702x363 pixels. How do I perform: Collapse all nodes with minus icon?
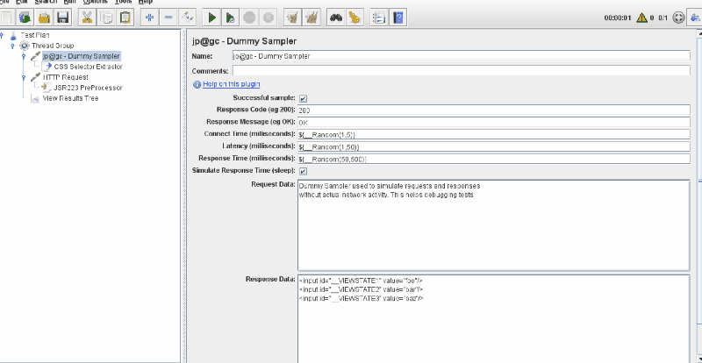click(168, 18)
